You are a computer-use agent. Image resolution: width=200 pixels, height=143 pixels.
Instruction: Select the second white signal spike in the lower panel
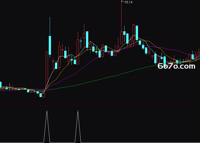pyautogui.click(x=78, y=126)
